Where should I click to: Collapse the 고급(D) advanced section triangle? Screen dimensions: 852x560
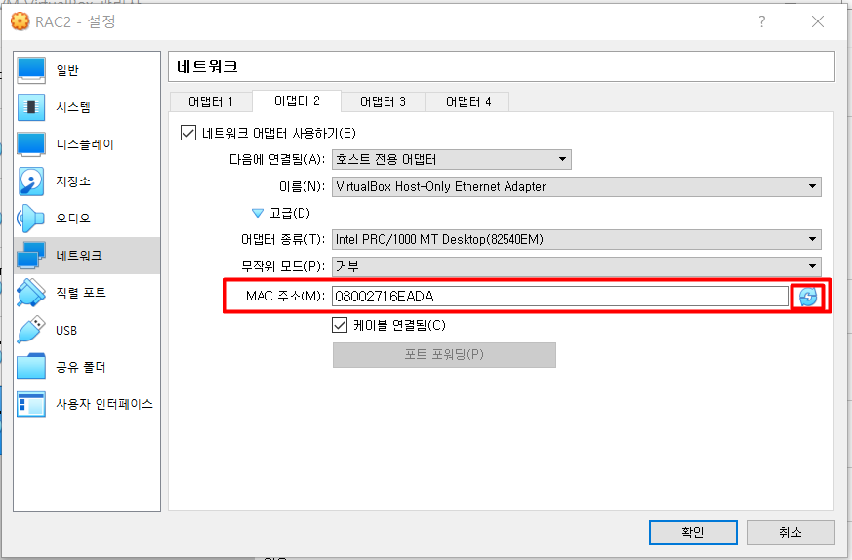pyautogui.click(x=258, y=213)
